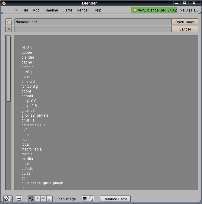Open the Add menu

click(36, 10)
